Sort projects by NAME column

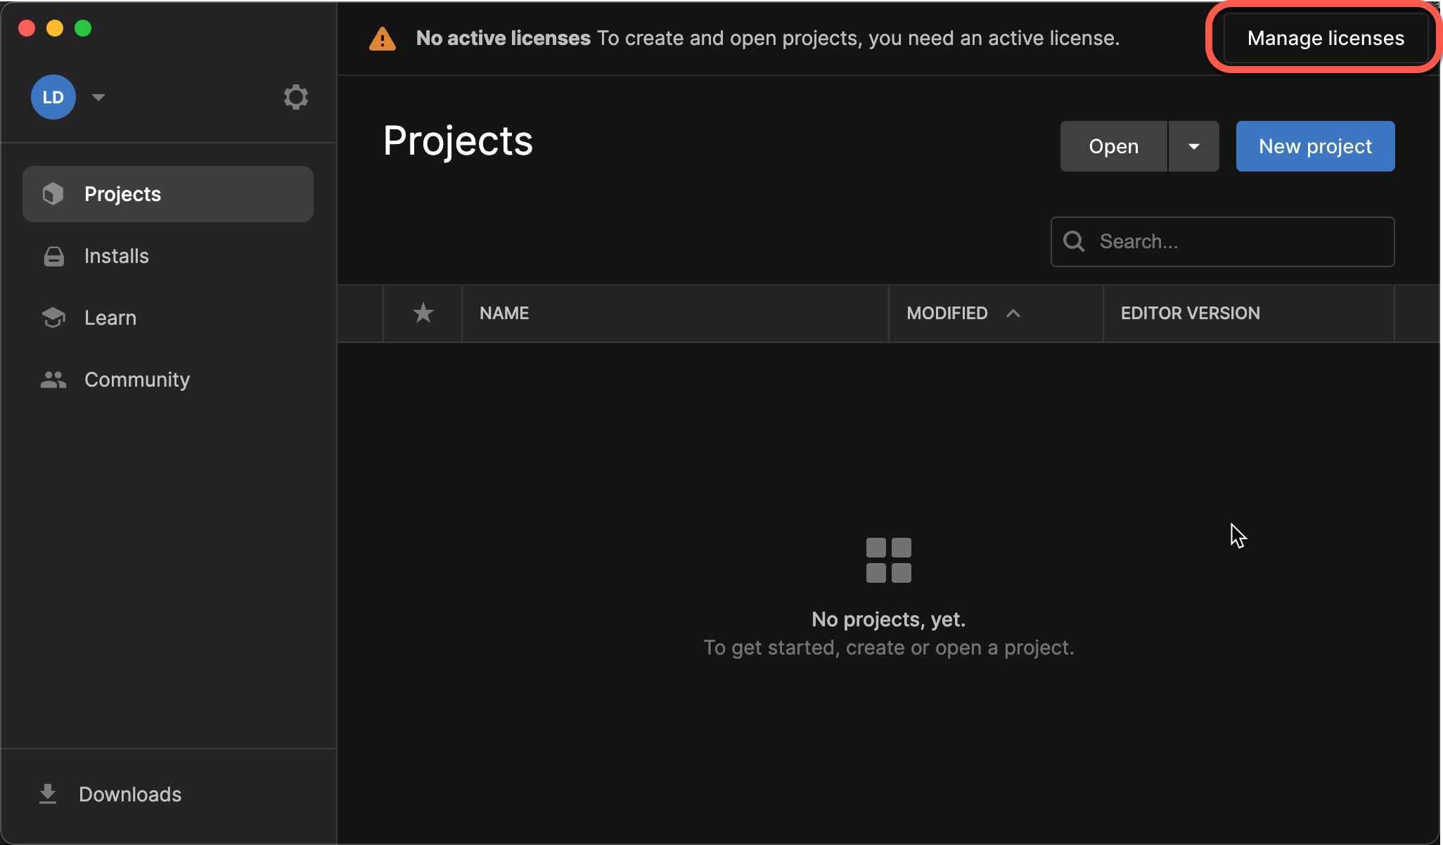(x=504, y=313)
